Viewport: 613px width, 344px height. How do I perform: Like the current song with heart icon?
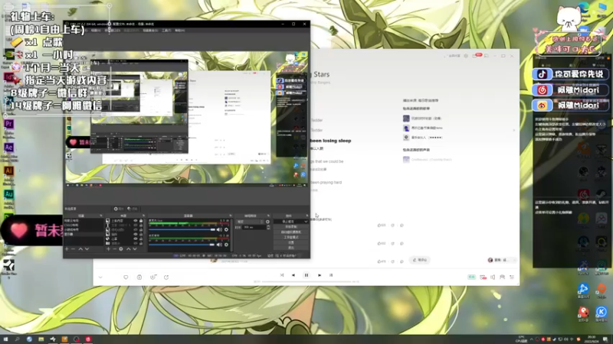coord(126,277)
